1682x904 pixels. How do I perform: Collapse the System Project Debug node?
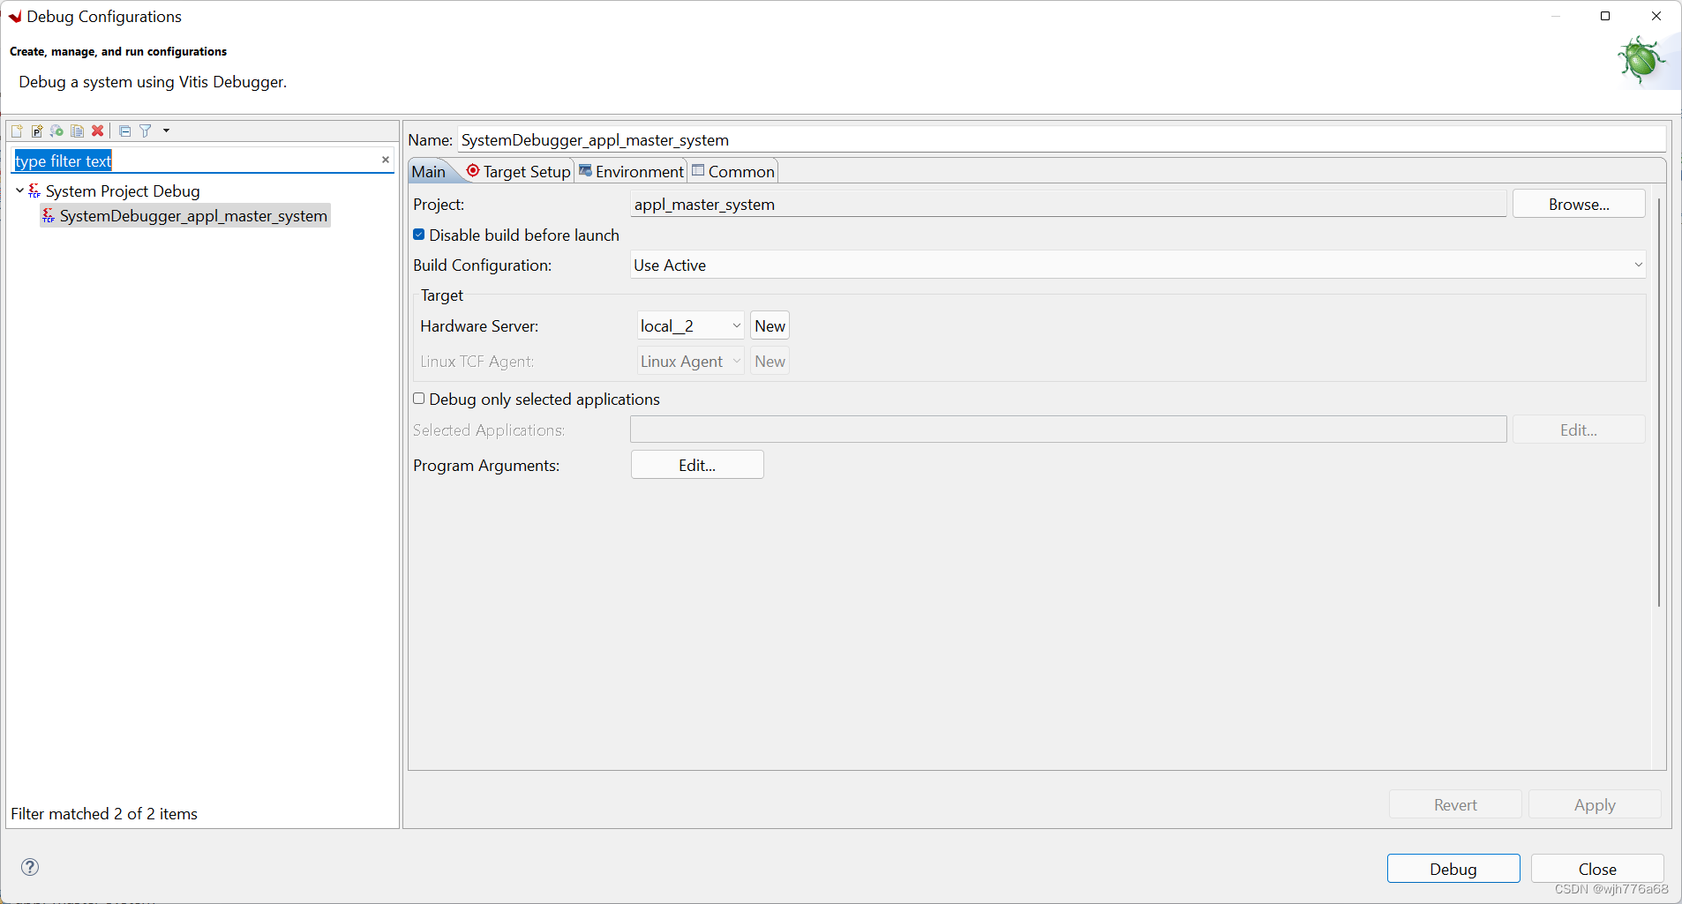point(19,191)
